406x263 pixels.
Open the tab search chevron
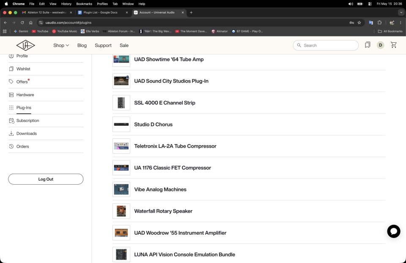(x=401, y=12)
